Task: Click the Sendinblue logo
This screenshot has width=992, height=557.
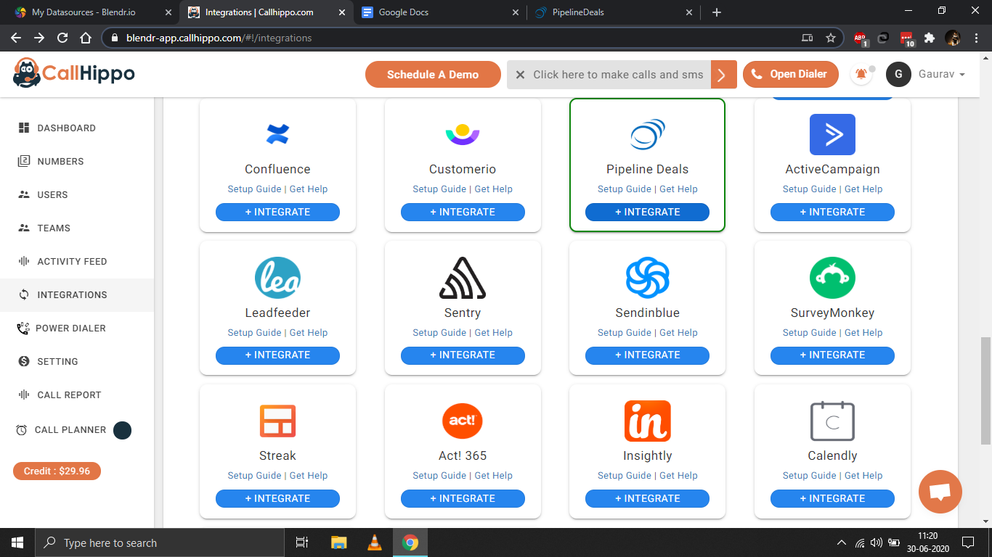Action: (x=647, y=278)
